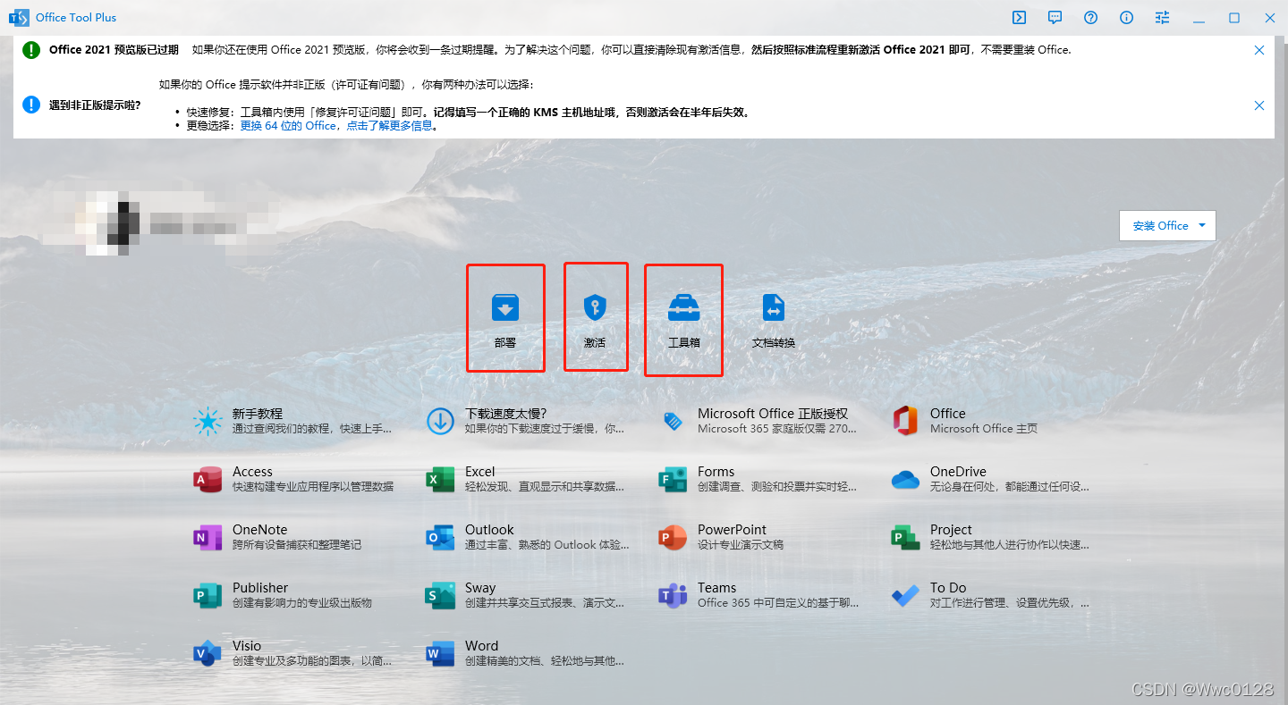Click the Microsoft Office 正版授权 title
1288x705 pixels.
(773, 414)
